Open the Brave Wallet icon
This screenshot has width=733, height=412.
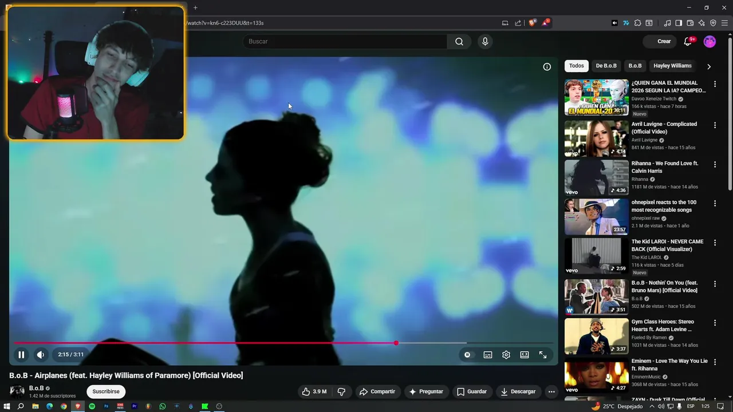tap(690, 23)
